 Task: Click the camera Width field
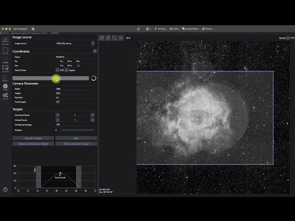tap(75, 89)
